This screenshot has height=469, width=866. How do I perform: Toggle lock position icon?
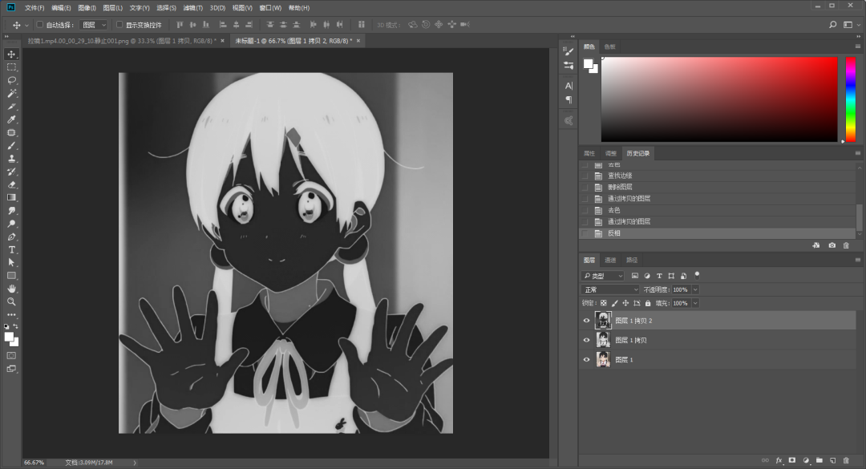(625, 303)
